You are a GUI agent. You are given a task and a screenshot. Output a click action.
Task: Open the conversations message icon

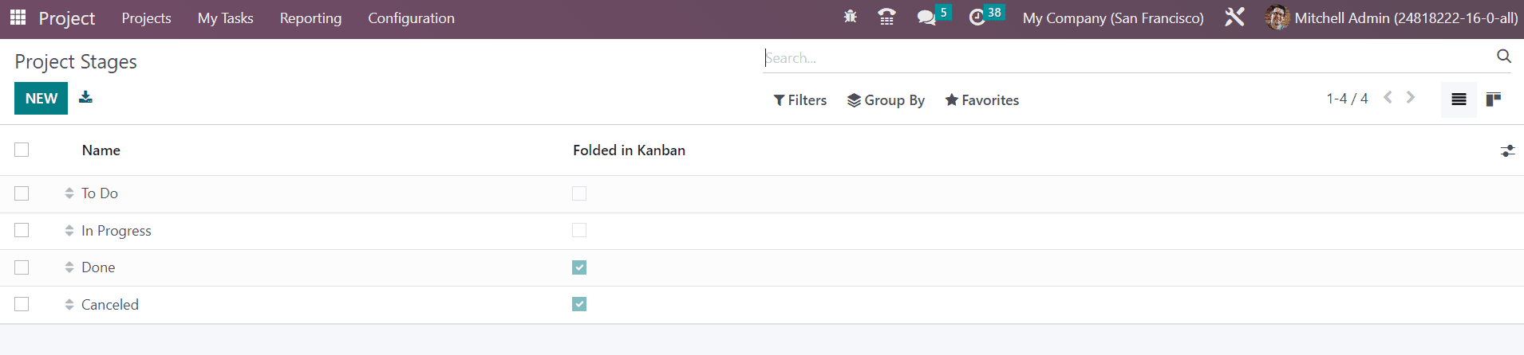click(926, 18)
